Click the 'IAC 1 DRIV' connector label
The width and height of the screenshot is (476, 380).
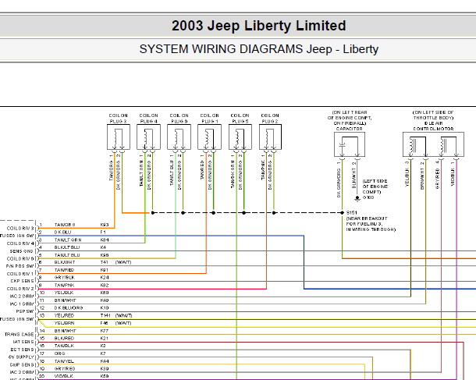click(22, 304)
